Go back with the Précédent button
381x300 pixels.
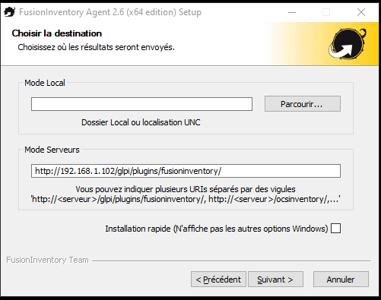point(218,279)
